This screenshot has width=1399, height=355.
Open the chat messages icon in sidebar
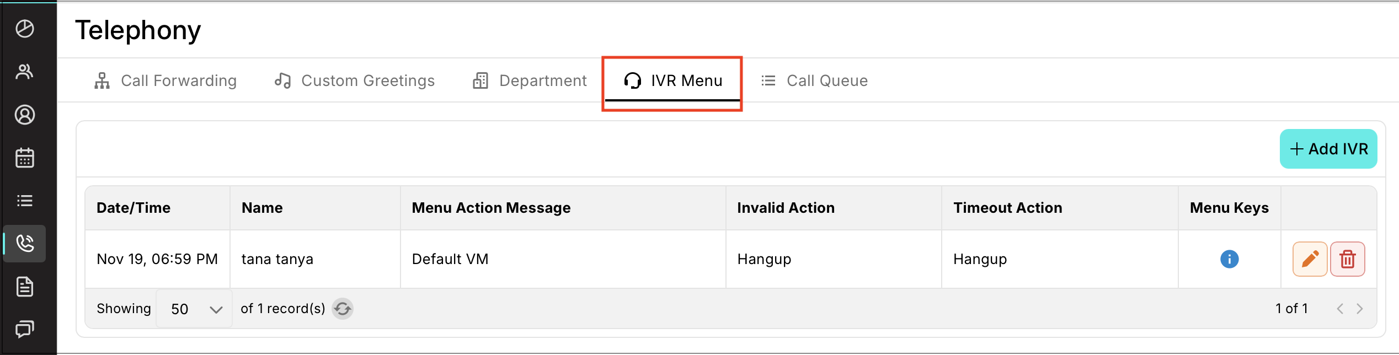point(25,329)
